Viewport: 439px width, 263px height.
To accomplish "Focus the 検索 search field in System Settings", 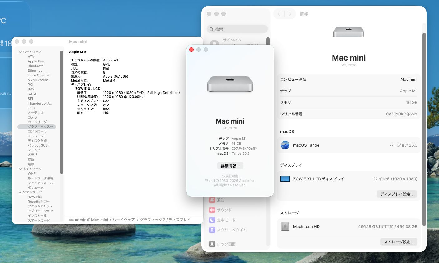I will (237, 29).
